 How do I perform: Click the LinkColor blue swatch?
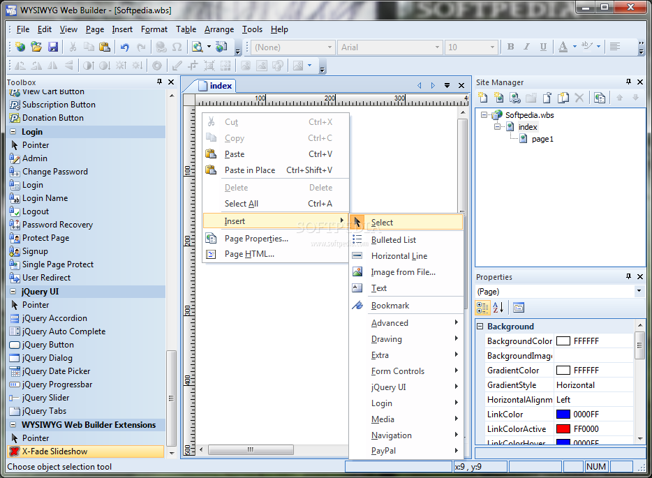pos(563,414)
